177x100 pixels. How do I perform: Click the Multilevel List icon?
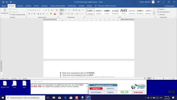tap(69, 10)
